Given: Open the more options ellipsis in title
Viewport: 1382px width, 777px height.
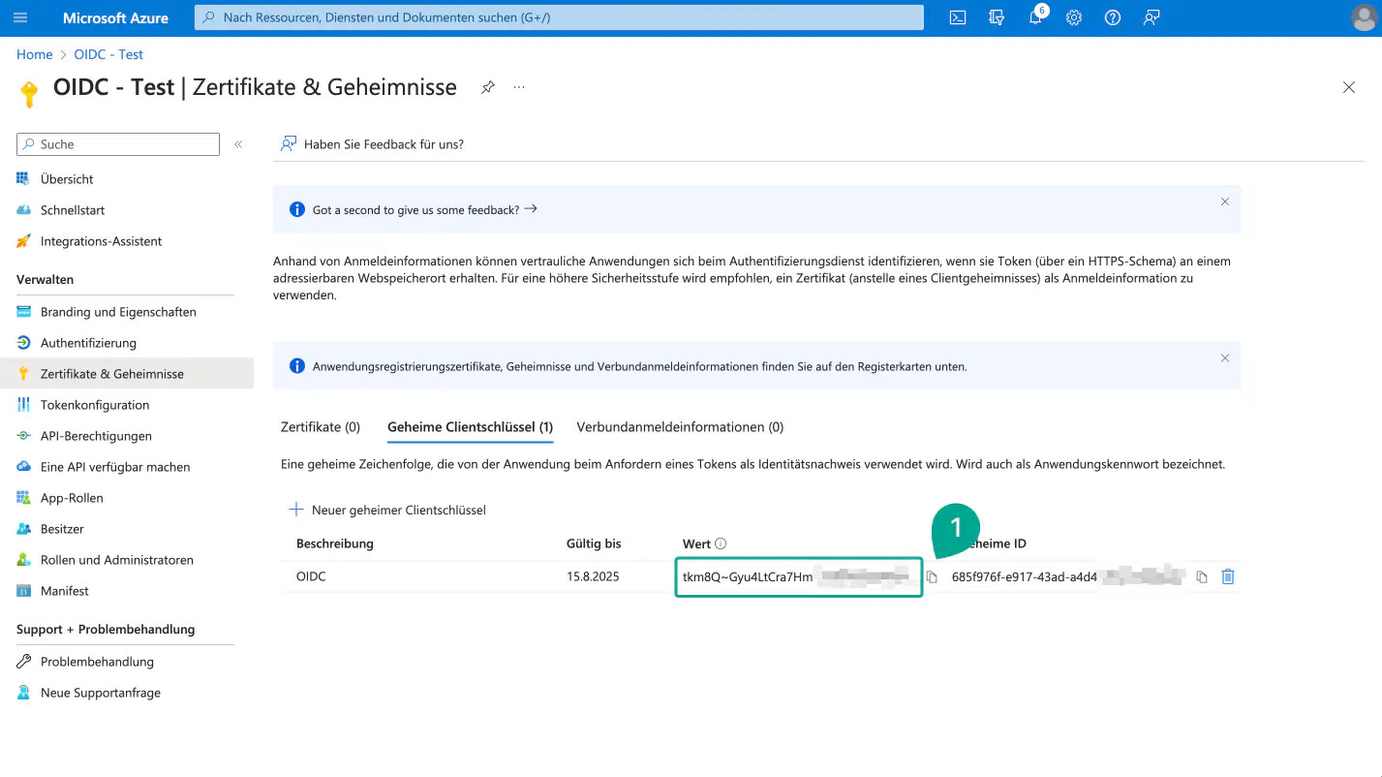Looking at the screenshot, I should click(519, 87).
